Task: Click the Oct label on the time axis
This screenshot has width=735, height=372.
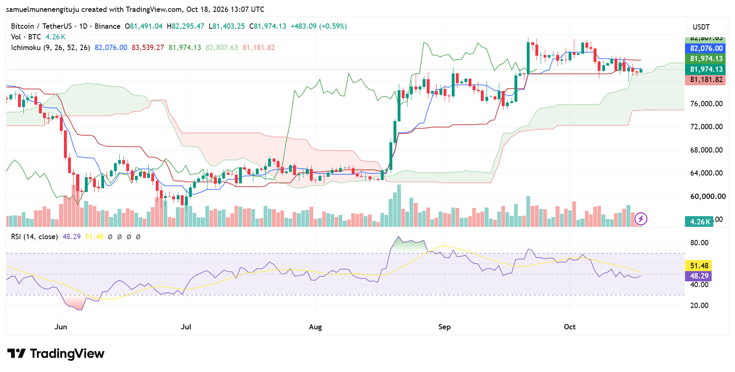Action: (569, 327)
